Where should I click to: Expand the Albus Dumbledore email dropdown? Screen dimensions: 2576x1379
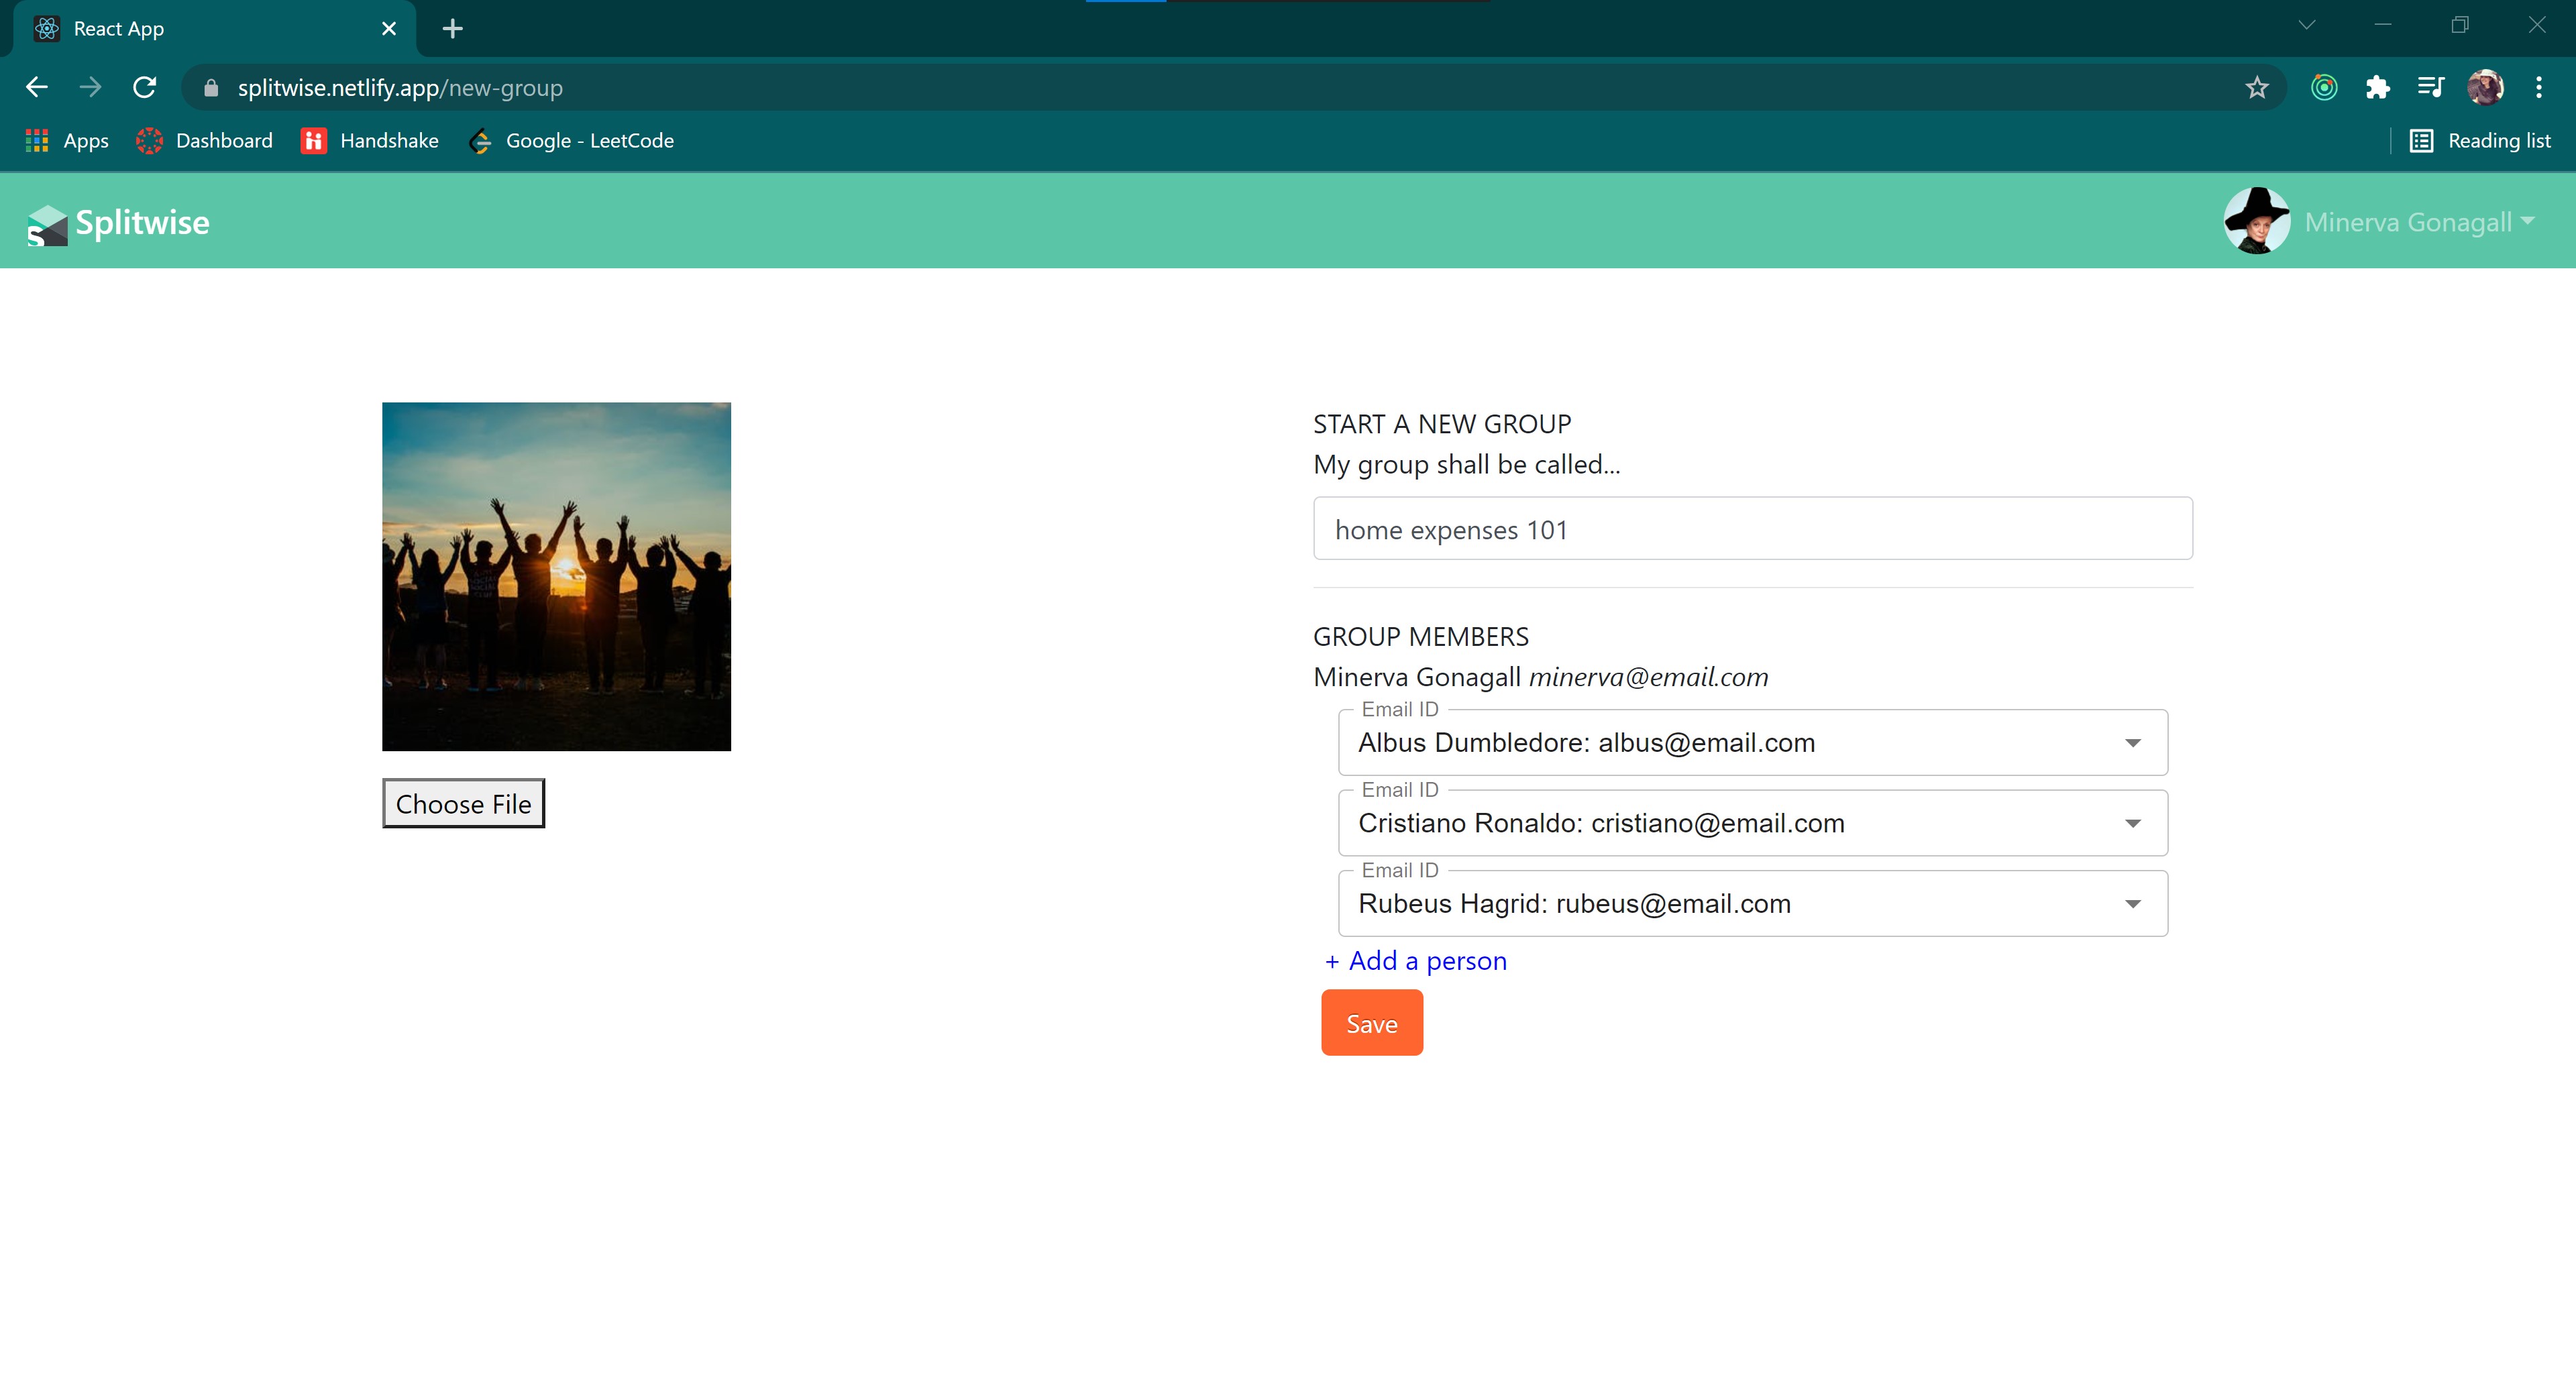pyautogui.click(x=2132, y=743)
